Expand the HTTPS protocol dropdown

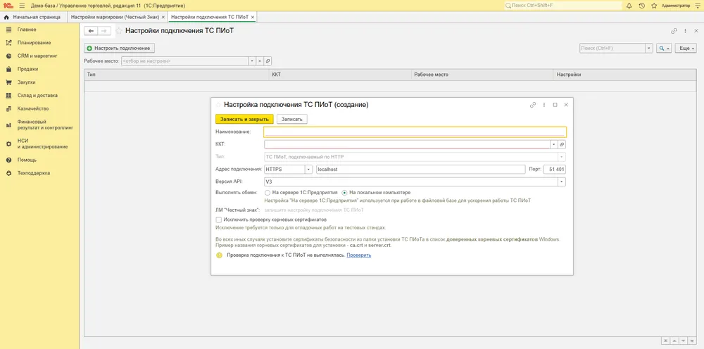tap(308, 170)
